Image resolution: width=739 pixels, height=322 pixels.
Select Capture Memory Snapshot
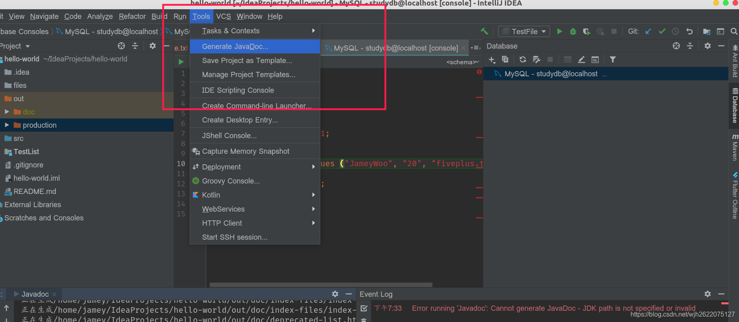(x=255, y=151)
